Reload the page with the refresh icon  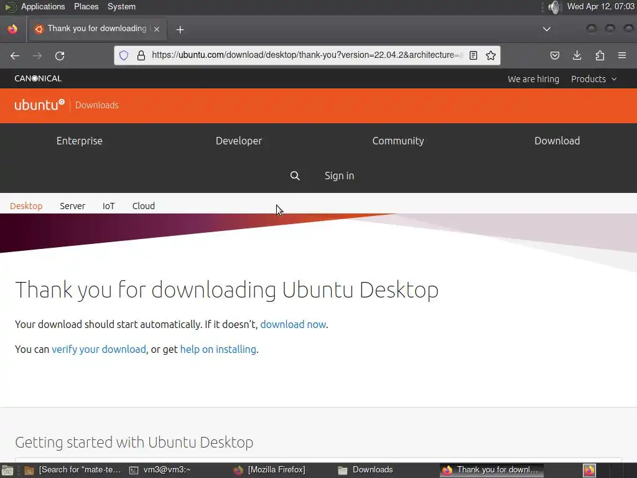coord(60,55)
